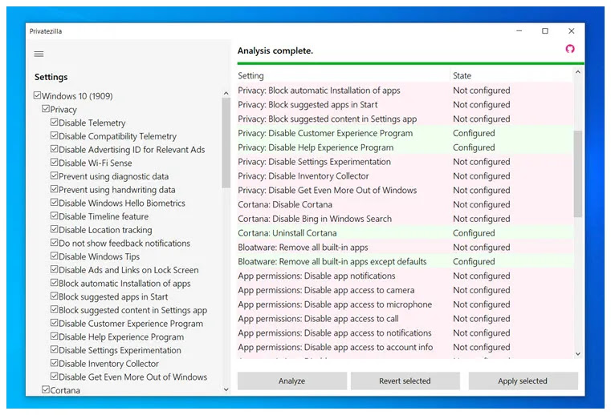Select row Privacy: Disable Settings Experimentation

coord(405,162)
